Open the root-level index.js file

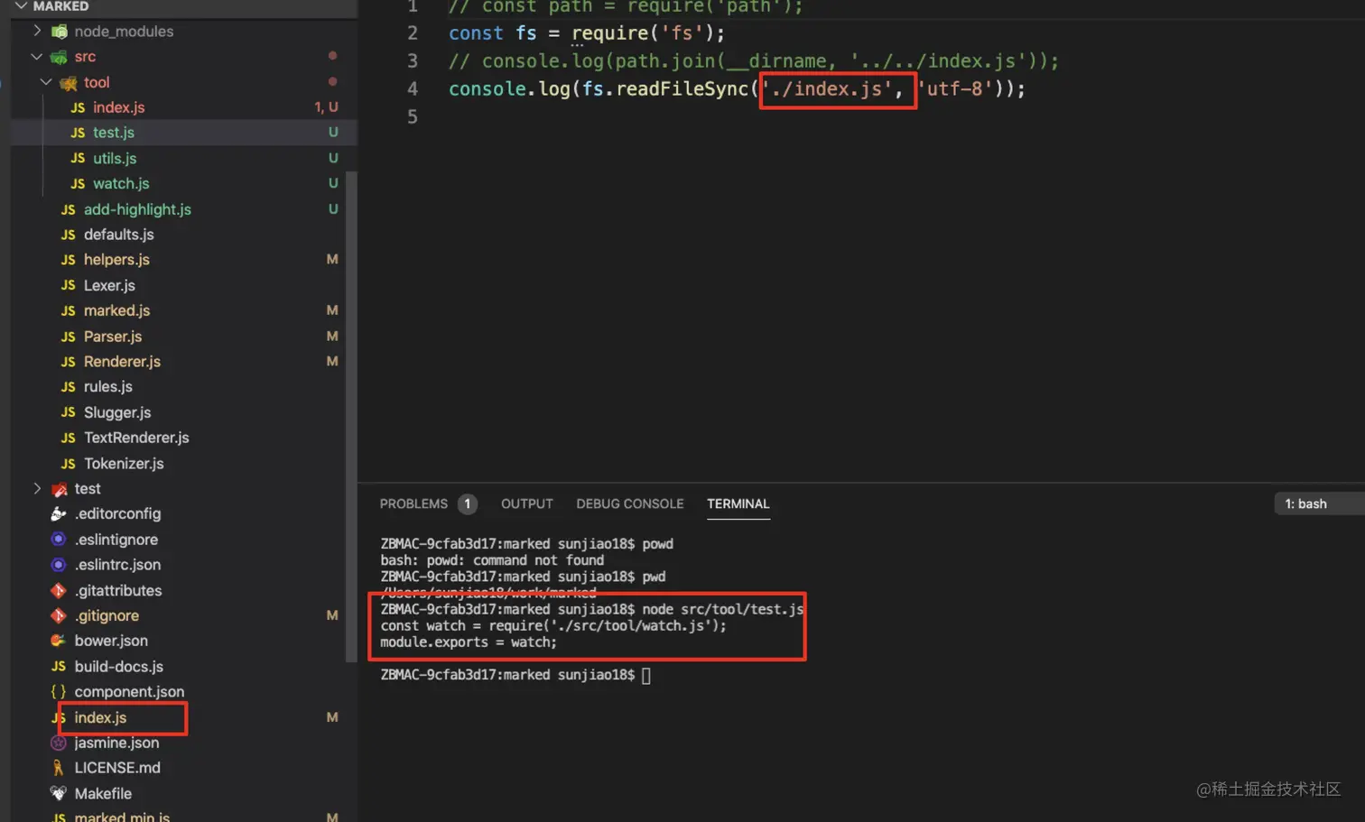tap(100, 718)
